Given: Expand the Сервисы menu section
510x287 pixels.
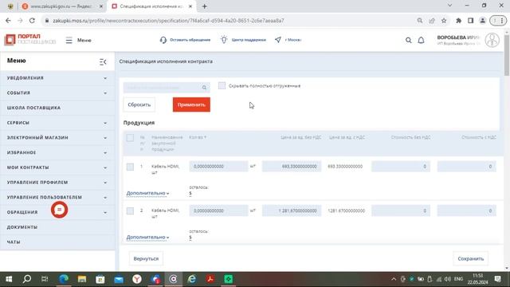Looking at the screenshot, I should 105,123.
